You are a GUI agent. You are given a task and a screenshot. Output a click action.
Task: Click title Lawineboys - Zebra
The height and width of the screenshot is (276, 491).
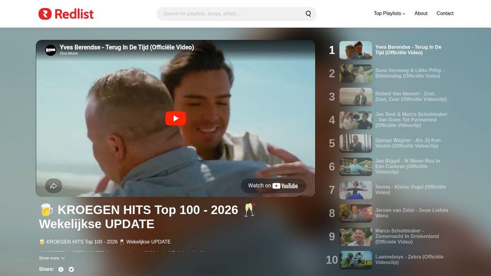click(x=409, y=260)
